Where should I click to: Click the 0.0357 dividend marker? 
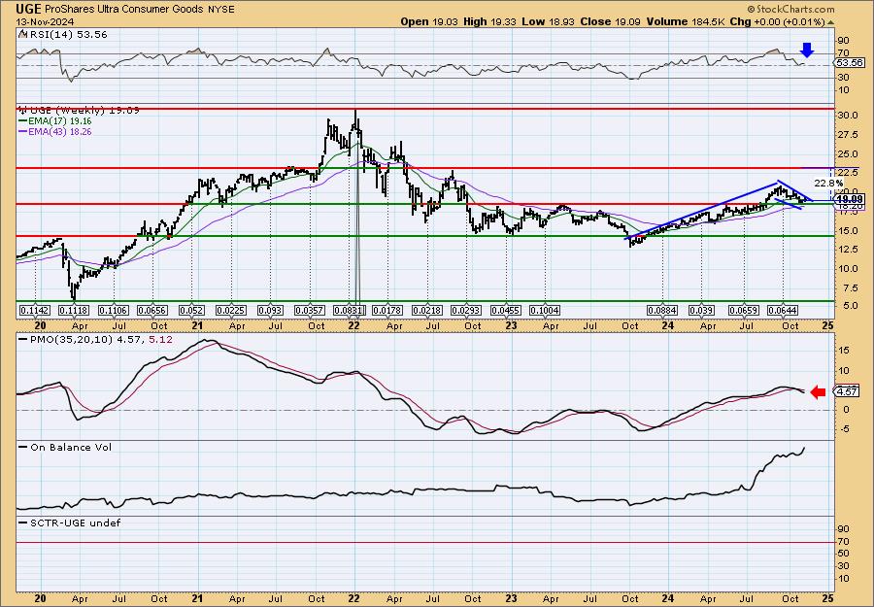click(310, 310)
